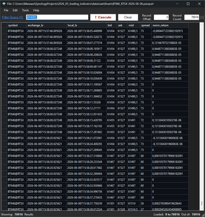Click the WHERE filter query field
This screenshot has height=217, width=205.
[x=57, y=17]
